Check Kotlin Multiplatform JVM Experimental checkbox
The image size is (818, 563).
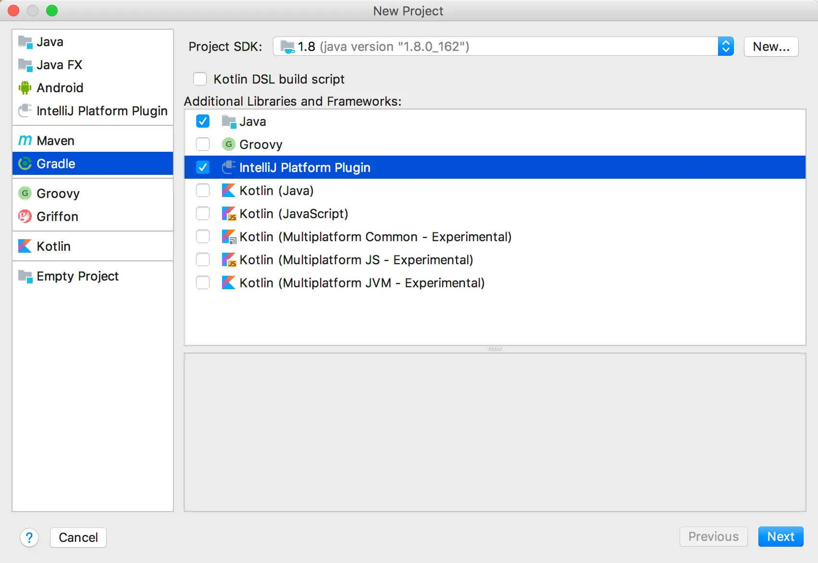(203, 282)
